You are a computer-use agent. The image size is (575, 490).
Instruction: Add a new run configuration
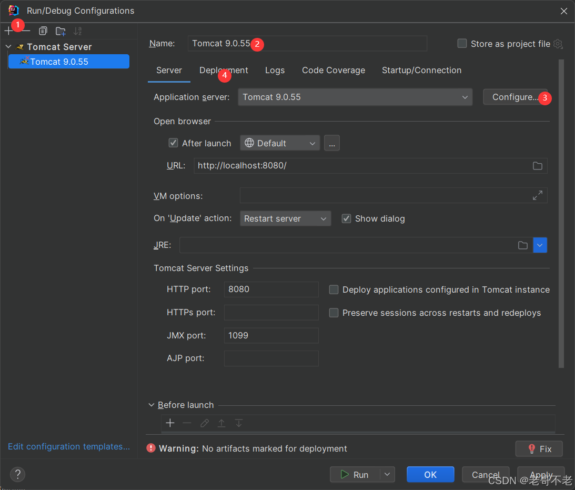pos(8,31)
